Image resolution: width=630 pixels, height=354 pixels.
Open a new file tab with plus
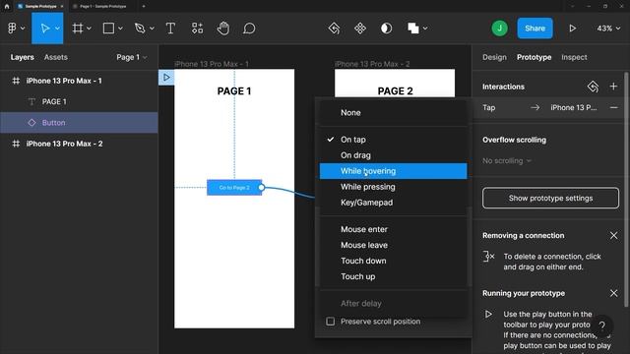144,6
